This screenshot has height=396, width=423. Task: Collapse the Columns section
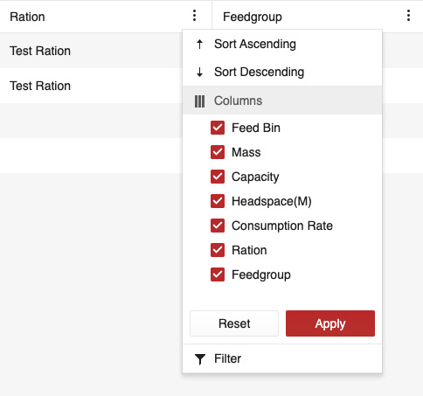click(282, 101)
